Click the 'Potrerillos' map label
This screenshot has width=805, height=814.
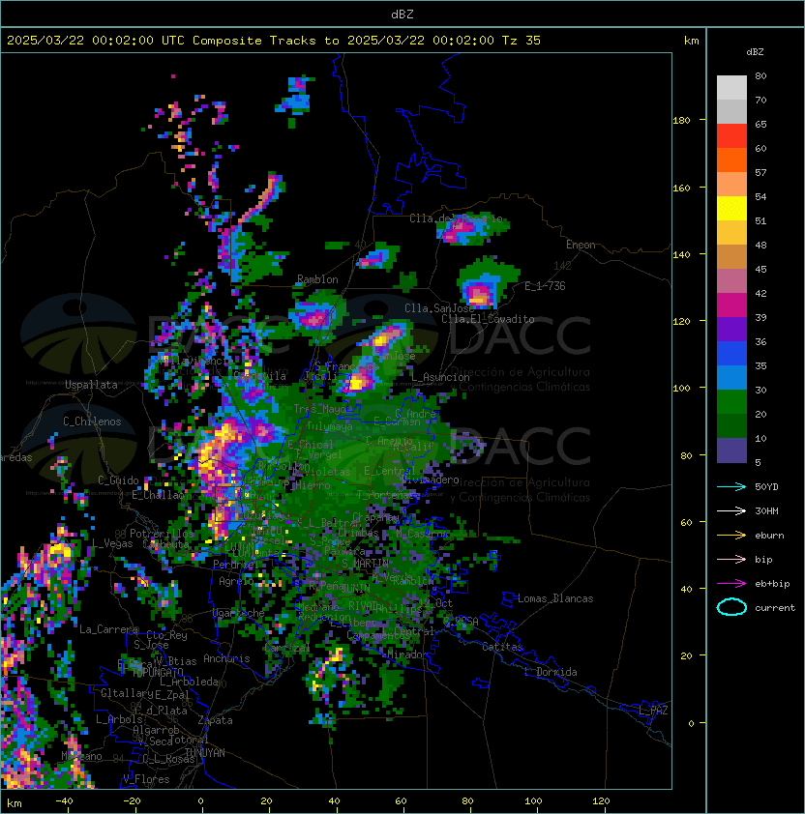pyautogui.click(x=162, y=534)
